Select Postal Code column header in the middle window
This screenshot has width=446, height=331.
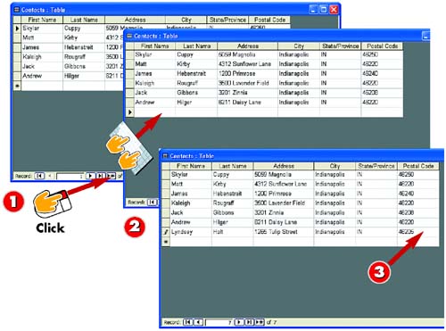coord(382,46)
